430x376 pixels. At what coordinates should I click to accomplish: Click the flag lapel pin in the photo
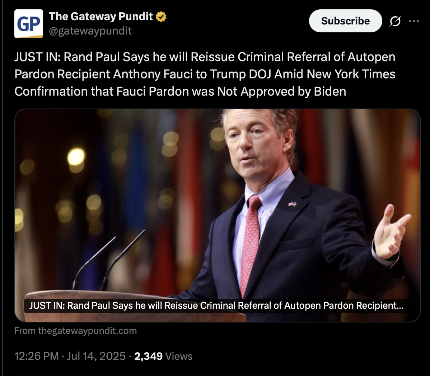click(293, 204)
